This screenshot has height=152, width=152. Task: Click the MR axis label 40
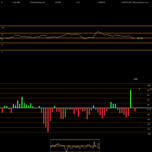coord(148,100)
